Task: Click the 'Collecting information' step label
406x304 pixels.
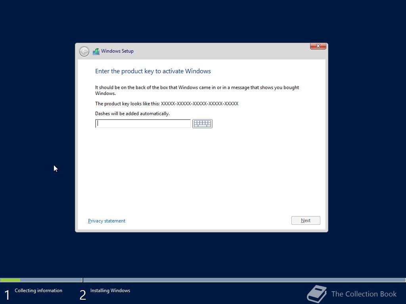Action: point(38,291)
